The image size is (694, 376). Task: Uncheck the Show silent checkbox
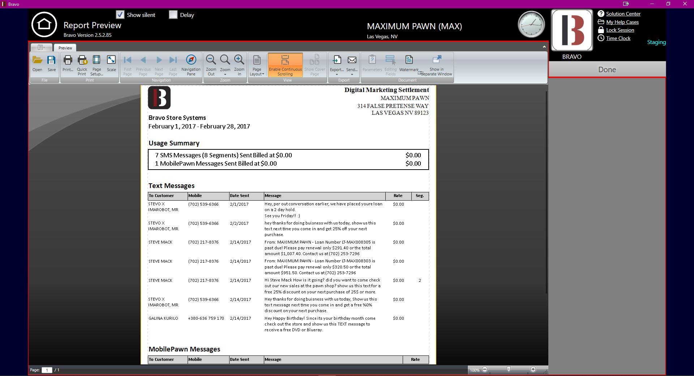coord(120,15)
